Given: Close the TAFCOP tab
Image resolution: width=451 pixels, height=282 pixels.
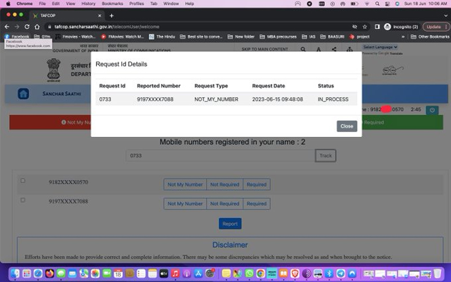Looking at the screenshot, I should click(100, 16).
